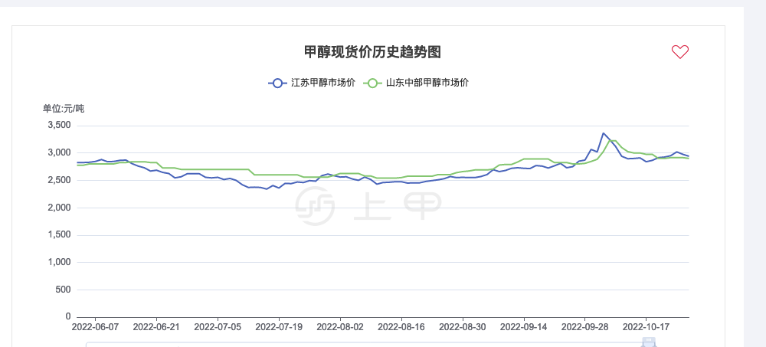This screenshot has width=766, height=347.
Task: Toggle the 山东中部甲醇市场价 legend series
Action: [416, 83]
